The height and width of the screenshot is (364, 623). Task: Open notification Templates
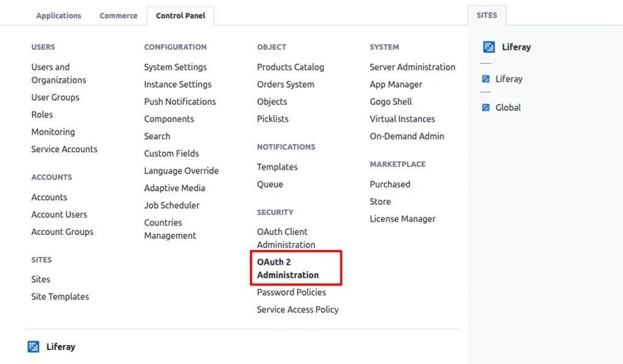[x=277, y=167]
